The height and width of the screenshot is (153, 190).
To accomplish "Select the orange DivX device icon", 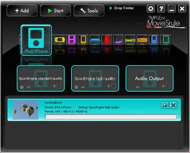I will [x=142, y=40].
